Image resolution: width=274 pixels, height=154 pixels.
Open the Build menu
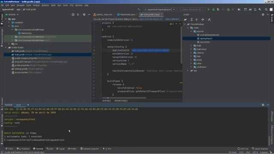point(53,6)
